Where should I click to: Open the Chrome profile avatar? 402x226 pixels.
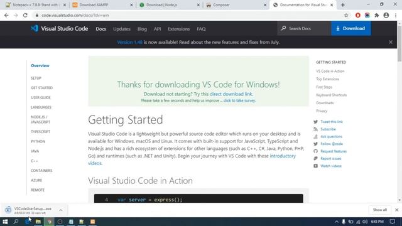386,15
